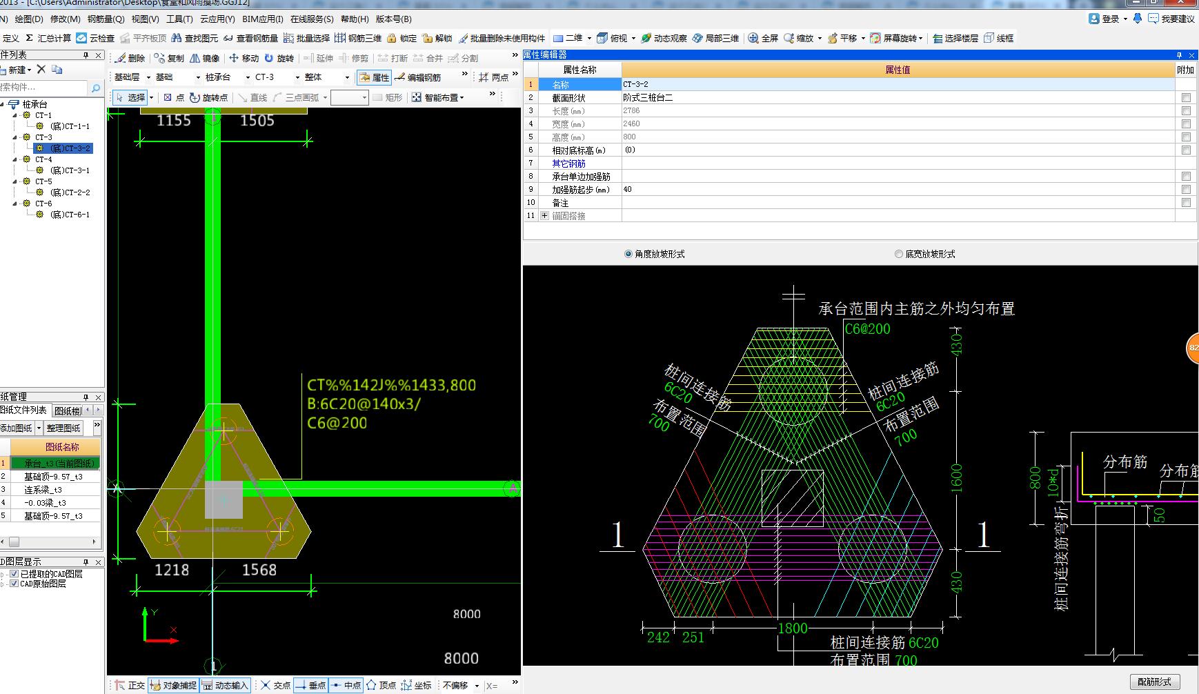This screenshot has width=1199, height=694.
Task: Open 选择楼层 select floor tool
Action: [x=955, y=38]
